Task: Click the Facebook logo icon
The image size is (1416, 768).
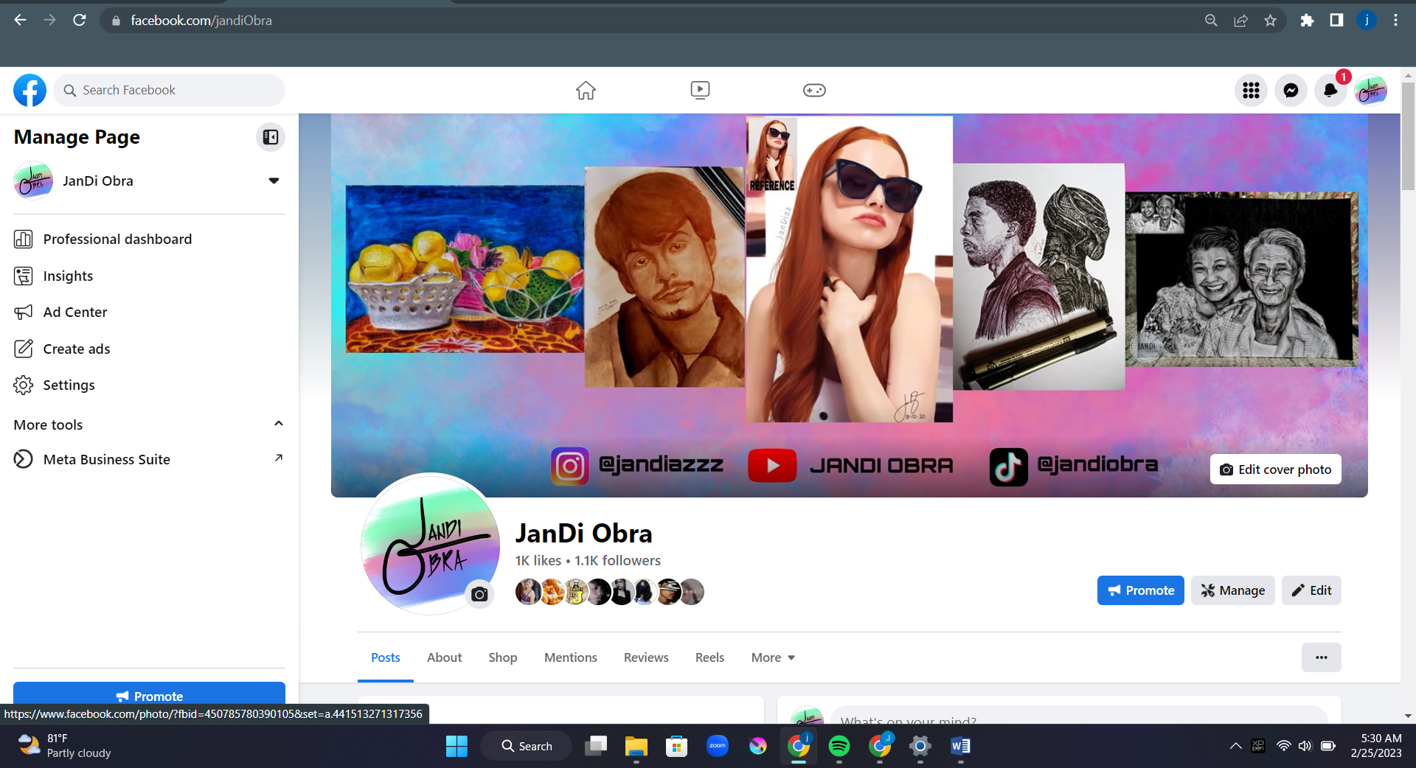Action: (x=29, y=90)
